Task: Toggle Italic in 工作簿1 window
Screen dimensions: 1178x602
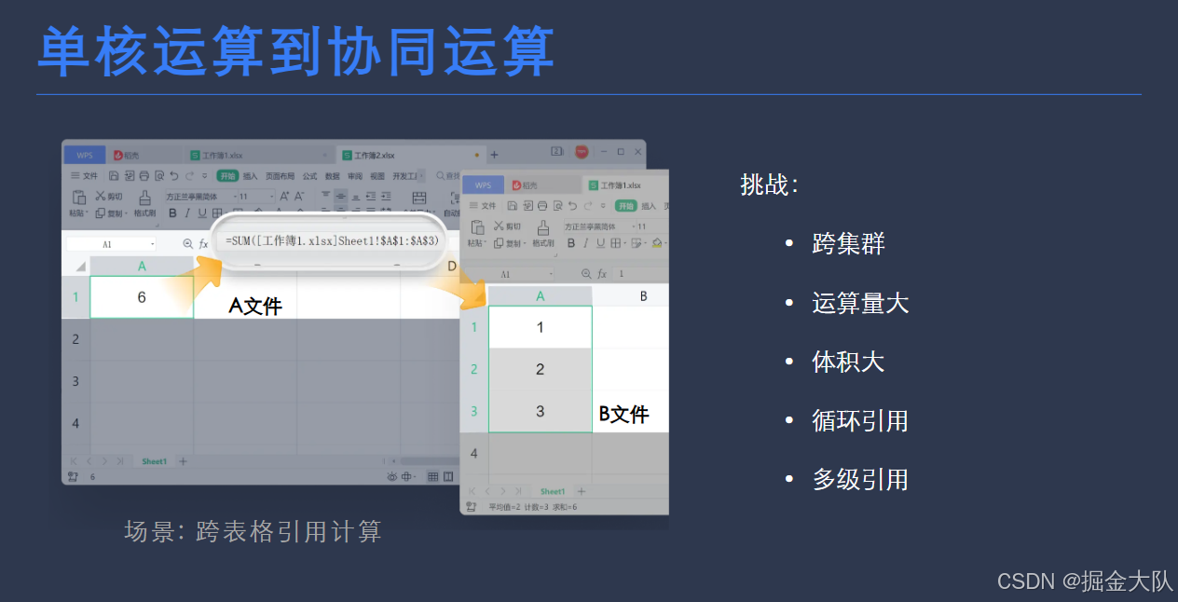Action: (585, 243)
